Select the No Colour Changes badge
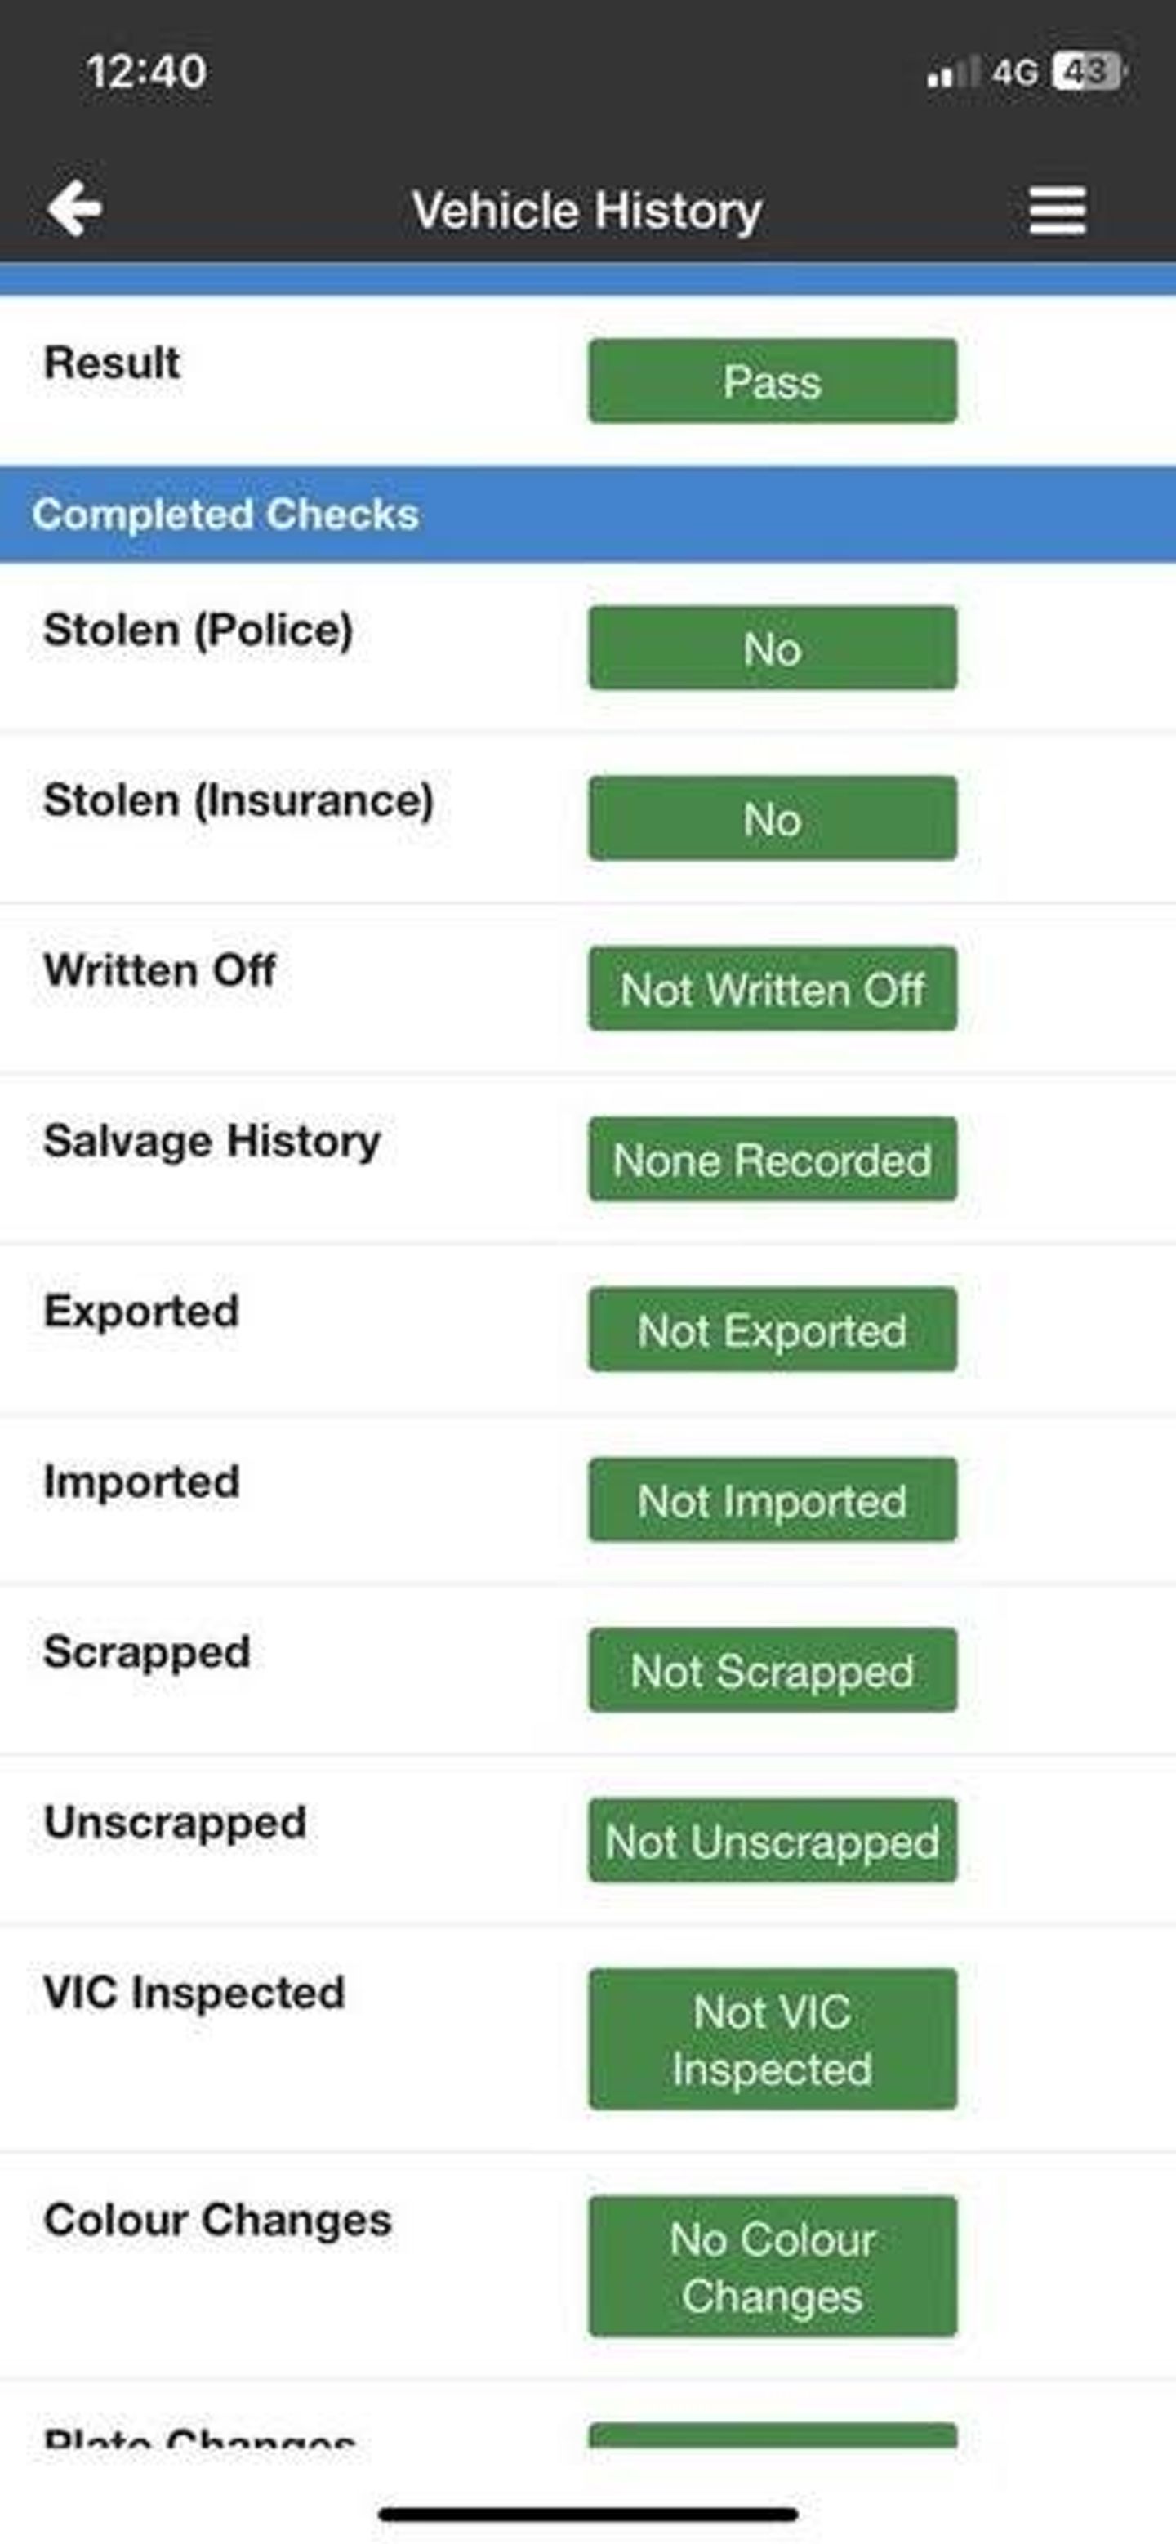This screenshot has width=1176, height=2544. tap(772, 2266)
